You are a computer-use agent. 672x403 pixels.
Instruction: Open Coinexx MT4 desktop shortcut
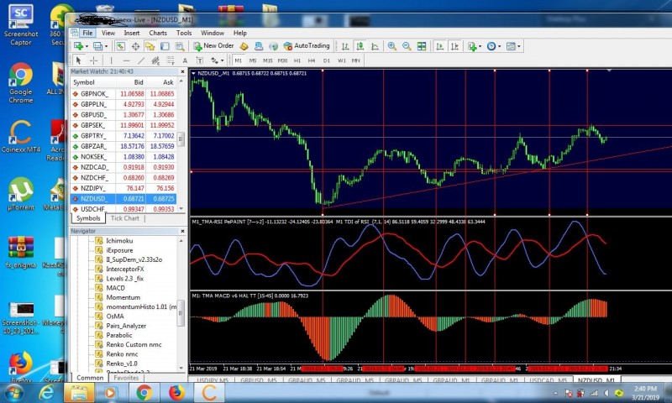coord(20,136)
